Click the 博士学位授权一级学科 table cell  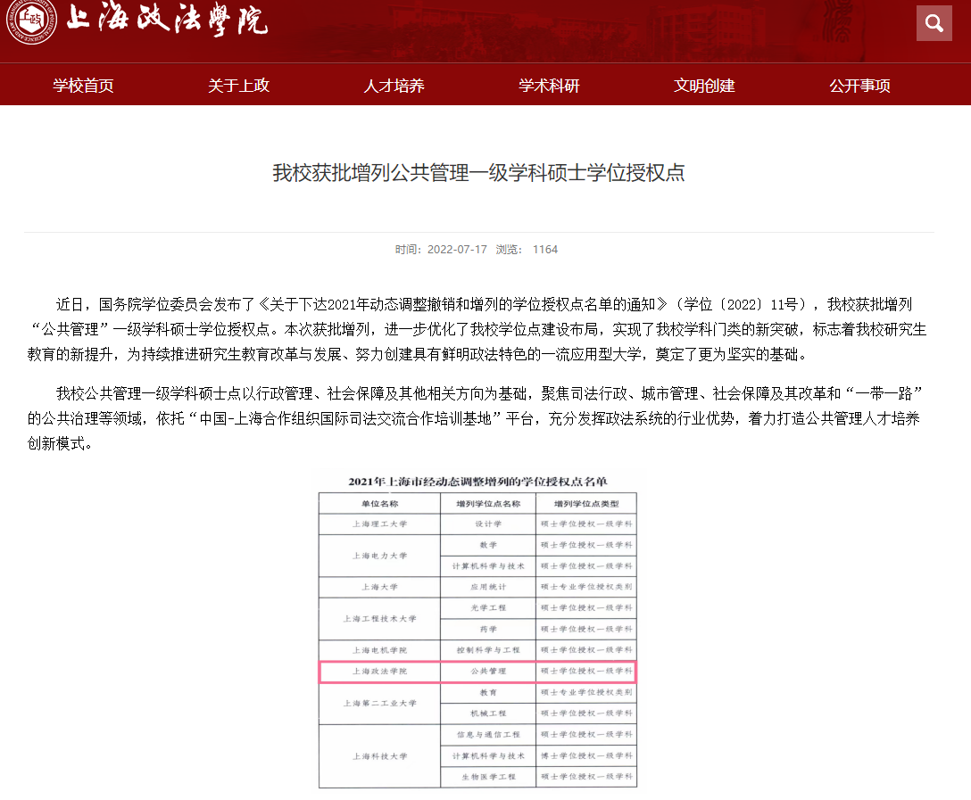(x=585, y=755)
